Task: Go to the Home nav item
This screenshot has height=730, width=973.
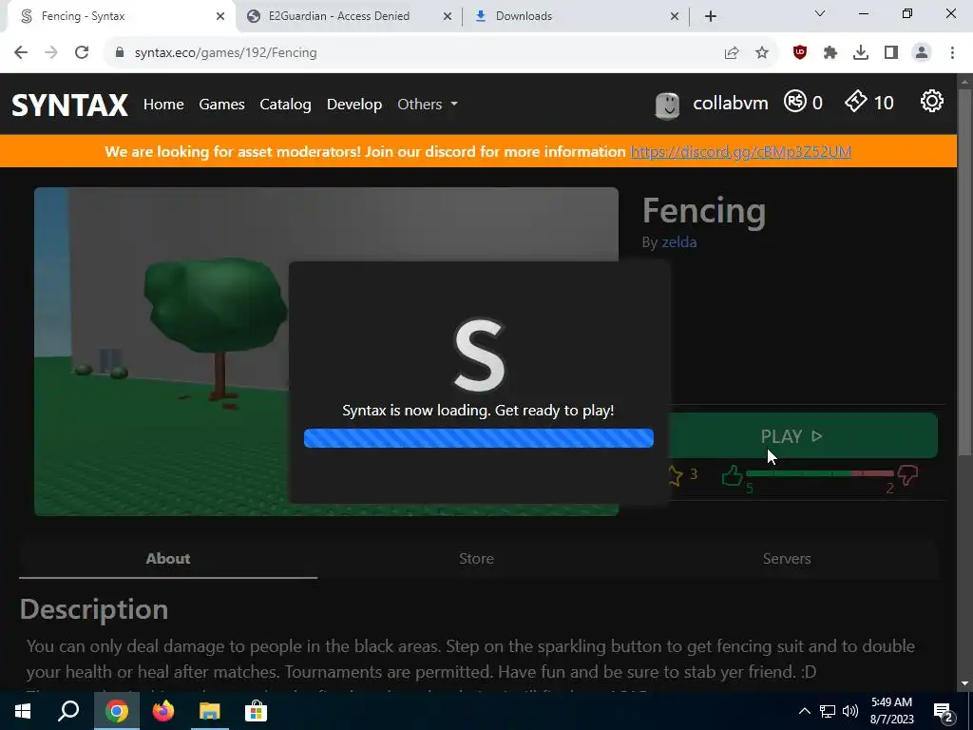Action: 163,105
